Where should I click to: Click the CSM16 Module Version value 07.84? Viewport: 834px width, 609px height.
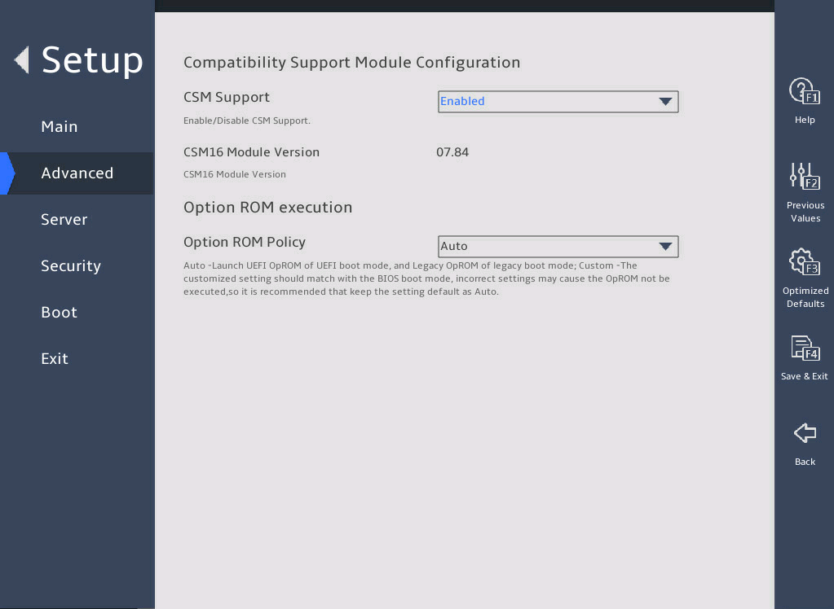(452, 152)
